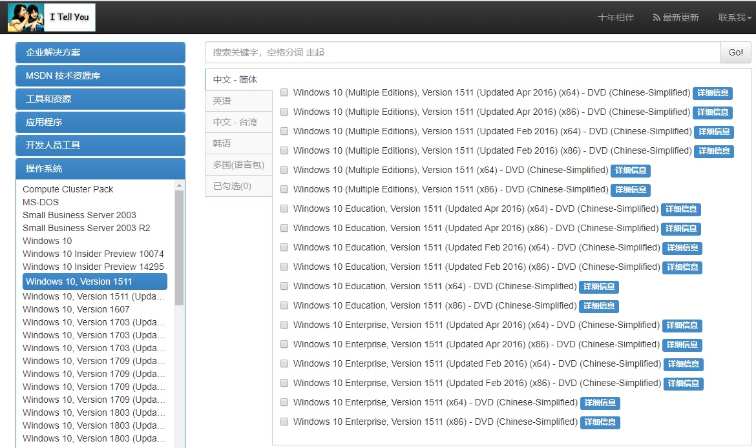Check Enterprise 1511 Updated Apr 2016 x64
Viewport: 756px width, 448px height.
pyautogui.click(x=284, y=325)
